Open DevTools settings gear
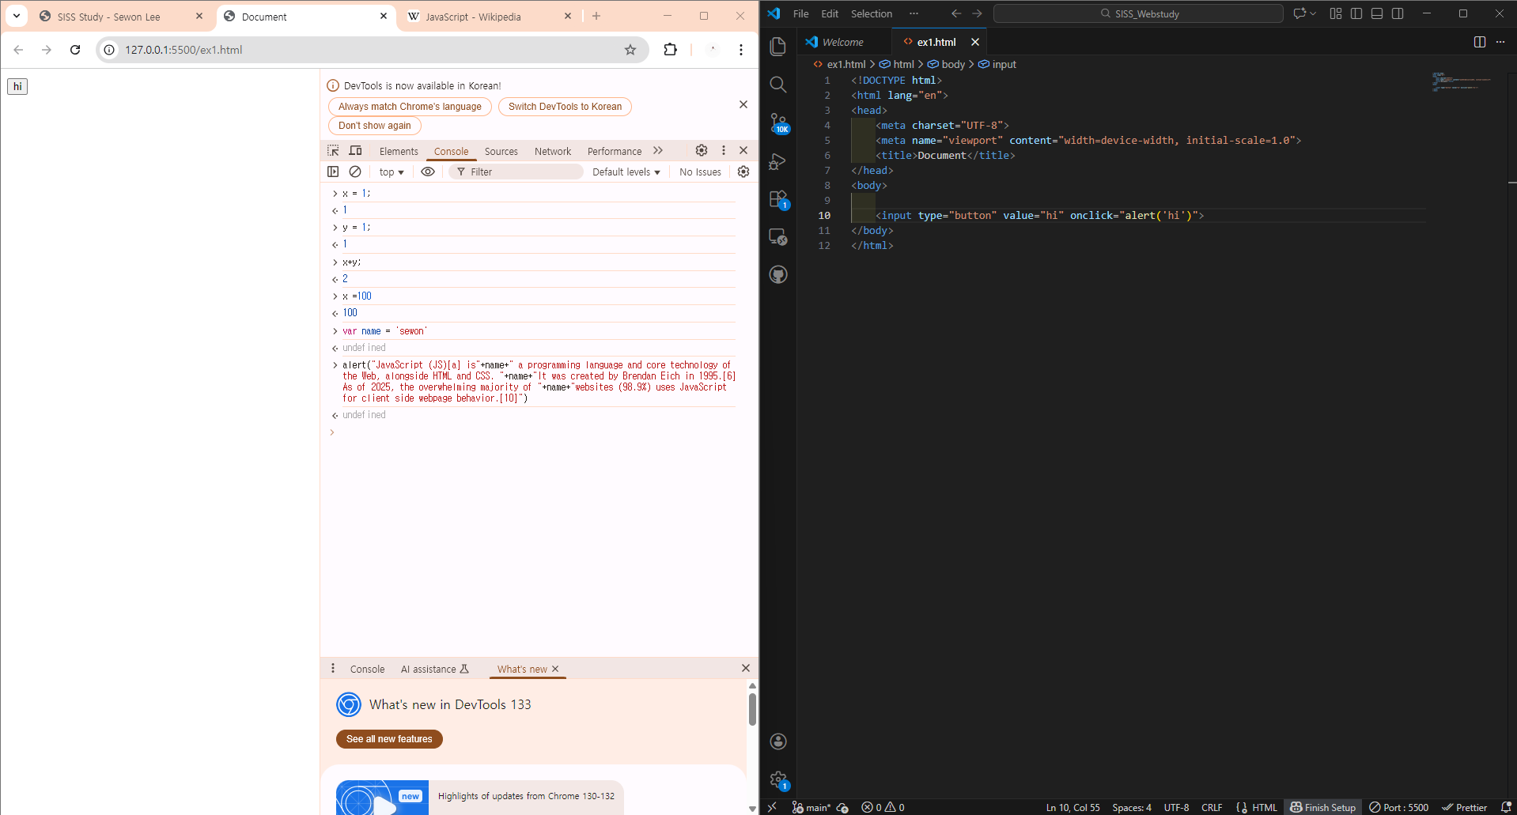The image size is (1517, 815). pos(701,150)
